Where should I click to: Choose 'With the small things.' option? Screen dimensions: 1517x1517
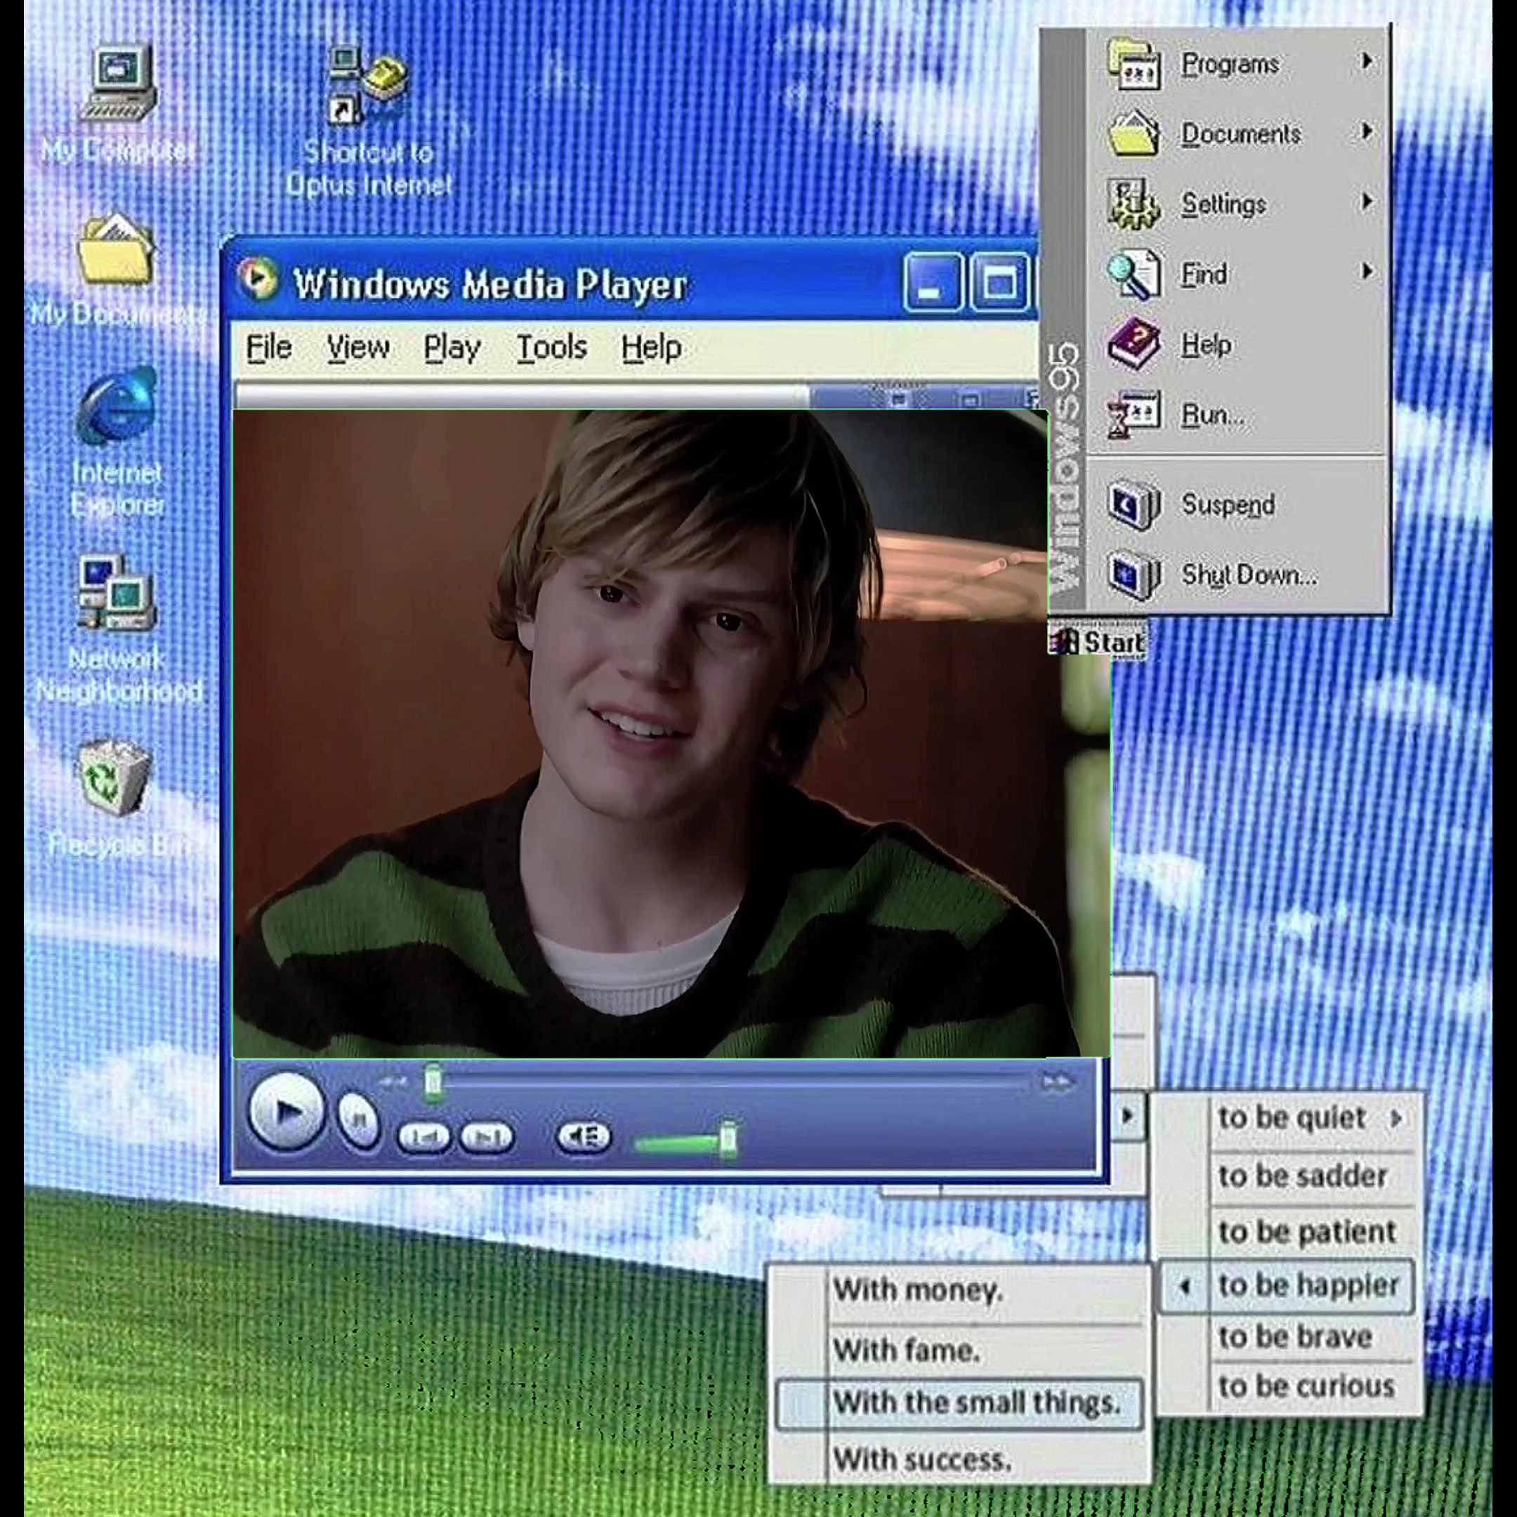tap(959, 1403)
